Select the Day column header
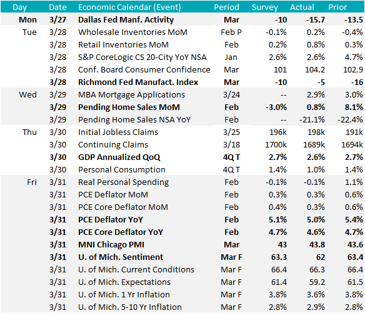Image resolution: width=365 pixels, height=313 pixels. tap(20, 7)
